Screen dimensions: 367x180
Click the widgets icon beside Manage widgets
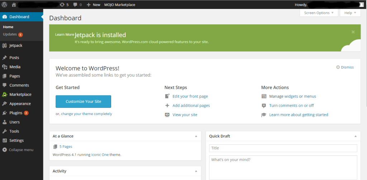(x=264, y=96)
